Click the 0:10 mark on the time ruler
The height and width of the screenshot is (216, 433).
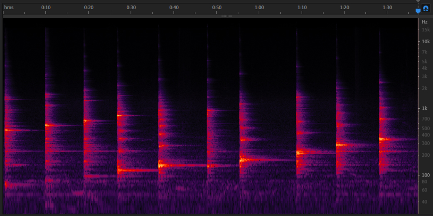point(46,8)
